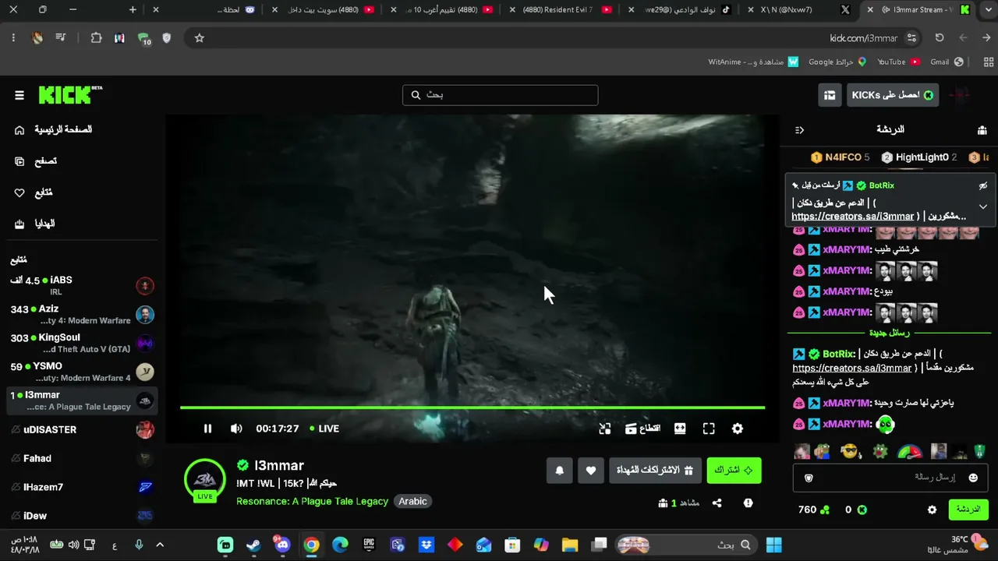View channel points balance 760
Screen dimensions: 998x561
[813, 510]
